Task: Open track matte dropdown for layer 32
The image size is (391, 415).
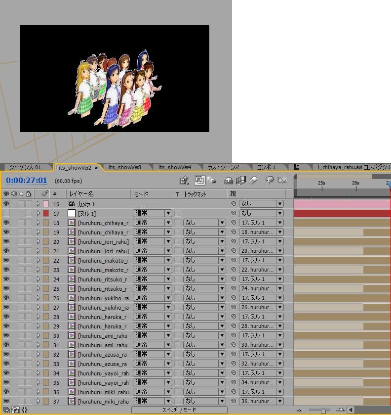Action: [x=204, y=354]
